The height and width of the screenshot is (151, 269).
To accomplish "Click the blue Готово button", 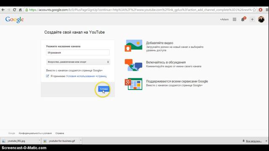I will click(x=104, y=89).
